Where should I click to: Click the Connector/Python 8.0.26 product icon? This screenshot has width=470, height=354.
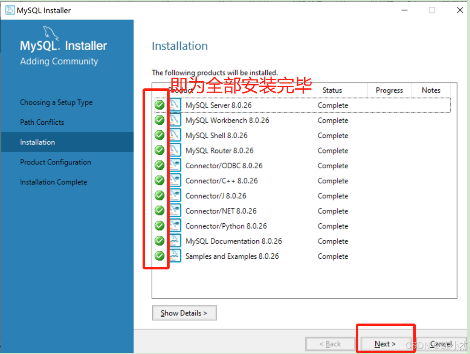click(x=175, y=226)
